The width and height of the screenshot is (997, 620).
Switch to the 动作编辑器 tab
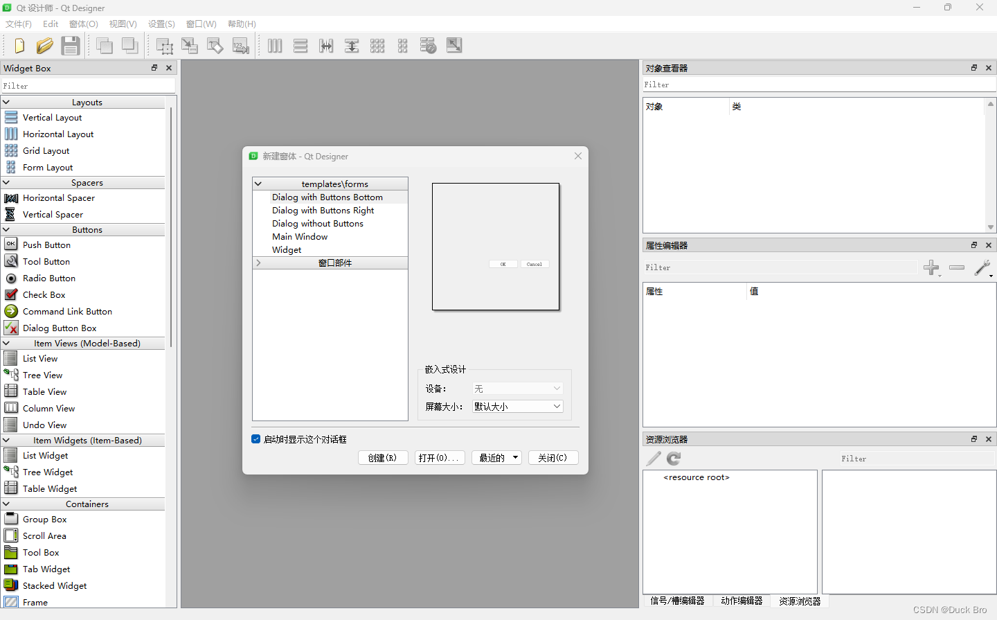point(742,601)
